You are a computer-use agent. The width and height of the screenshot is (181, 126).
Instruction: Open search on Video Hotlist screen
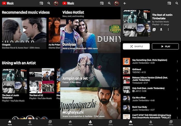tap(109, 3)
